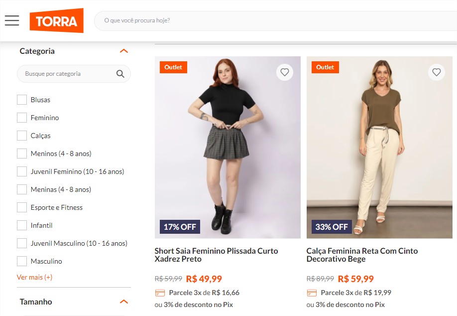
Task: Click the 33% OFF badge
Action: coord(332,227)
